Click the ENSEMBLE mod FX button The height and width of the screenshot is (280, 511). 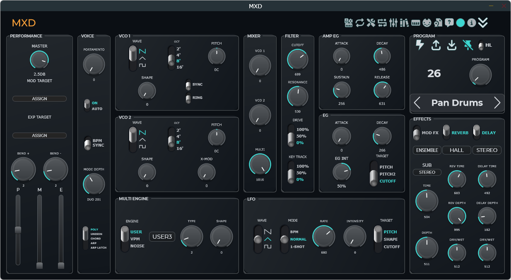tap(427, 150)
